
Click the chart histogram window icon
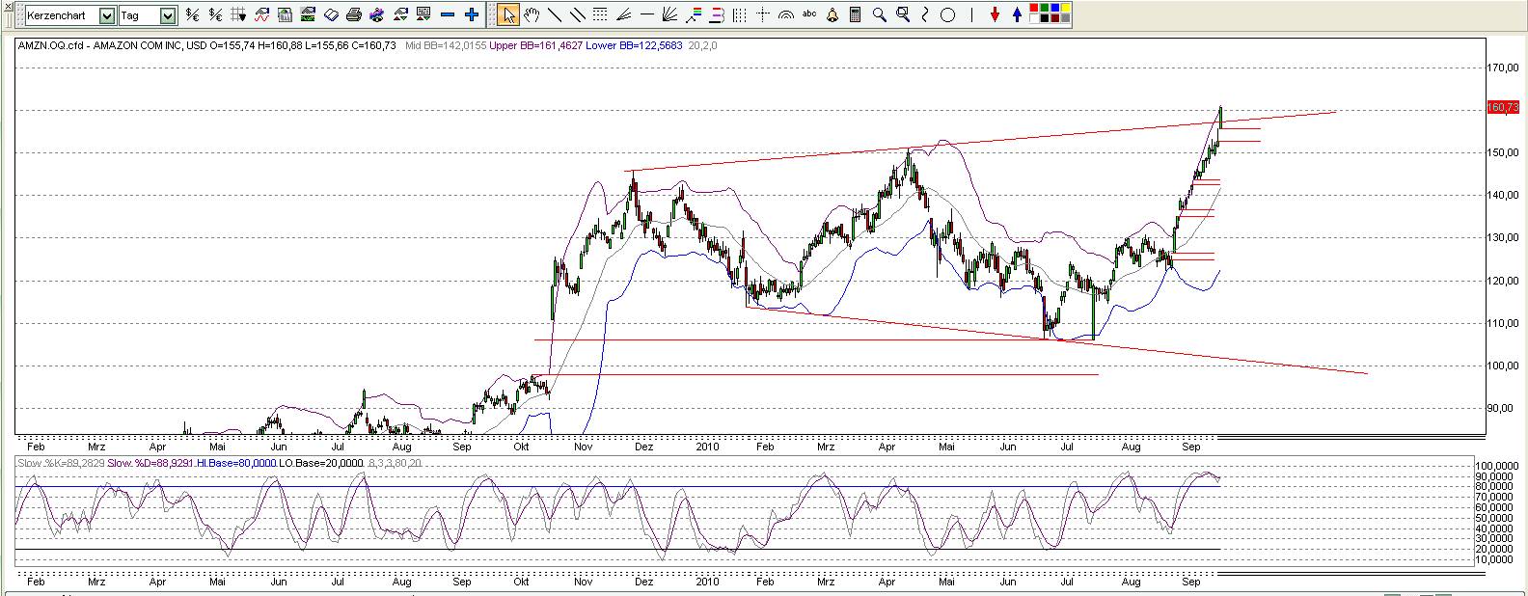click(285, 14)
